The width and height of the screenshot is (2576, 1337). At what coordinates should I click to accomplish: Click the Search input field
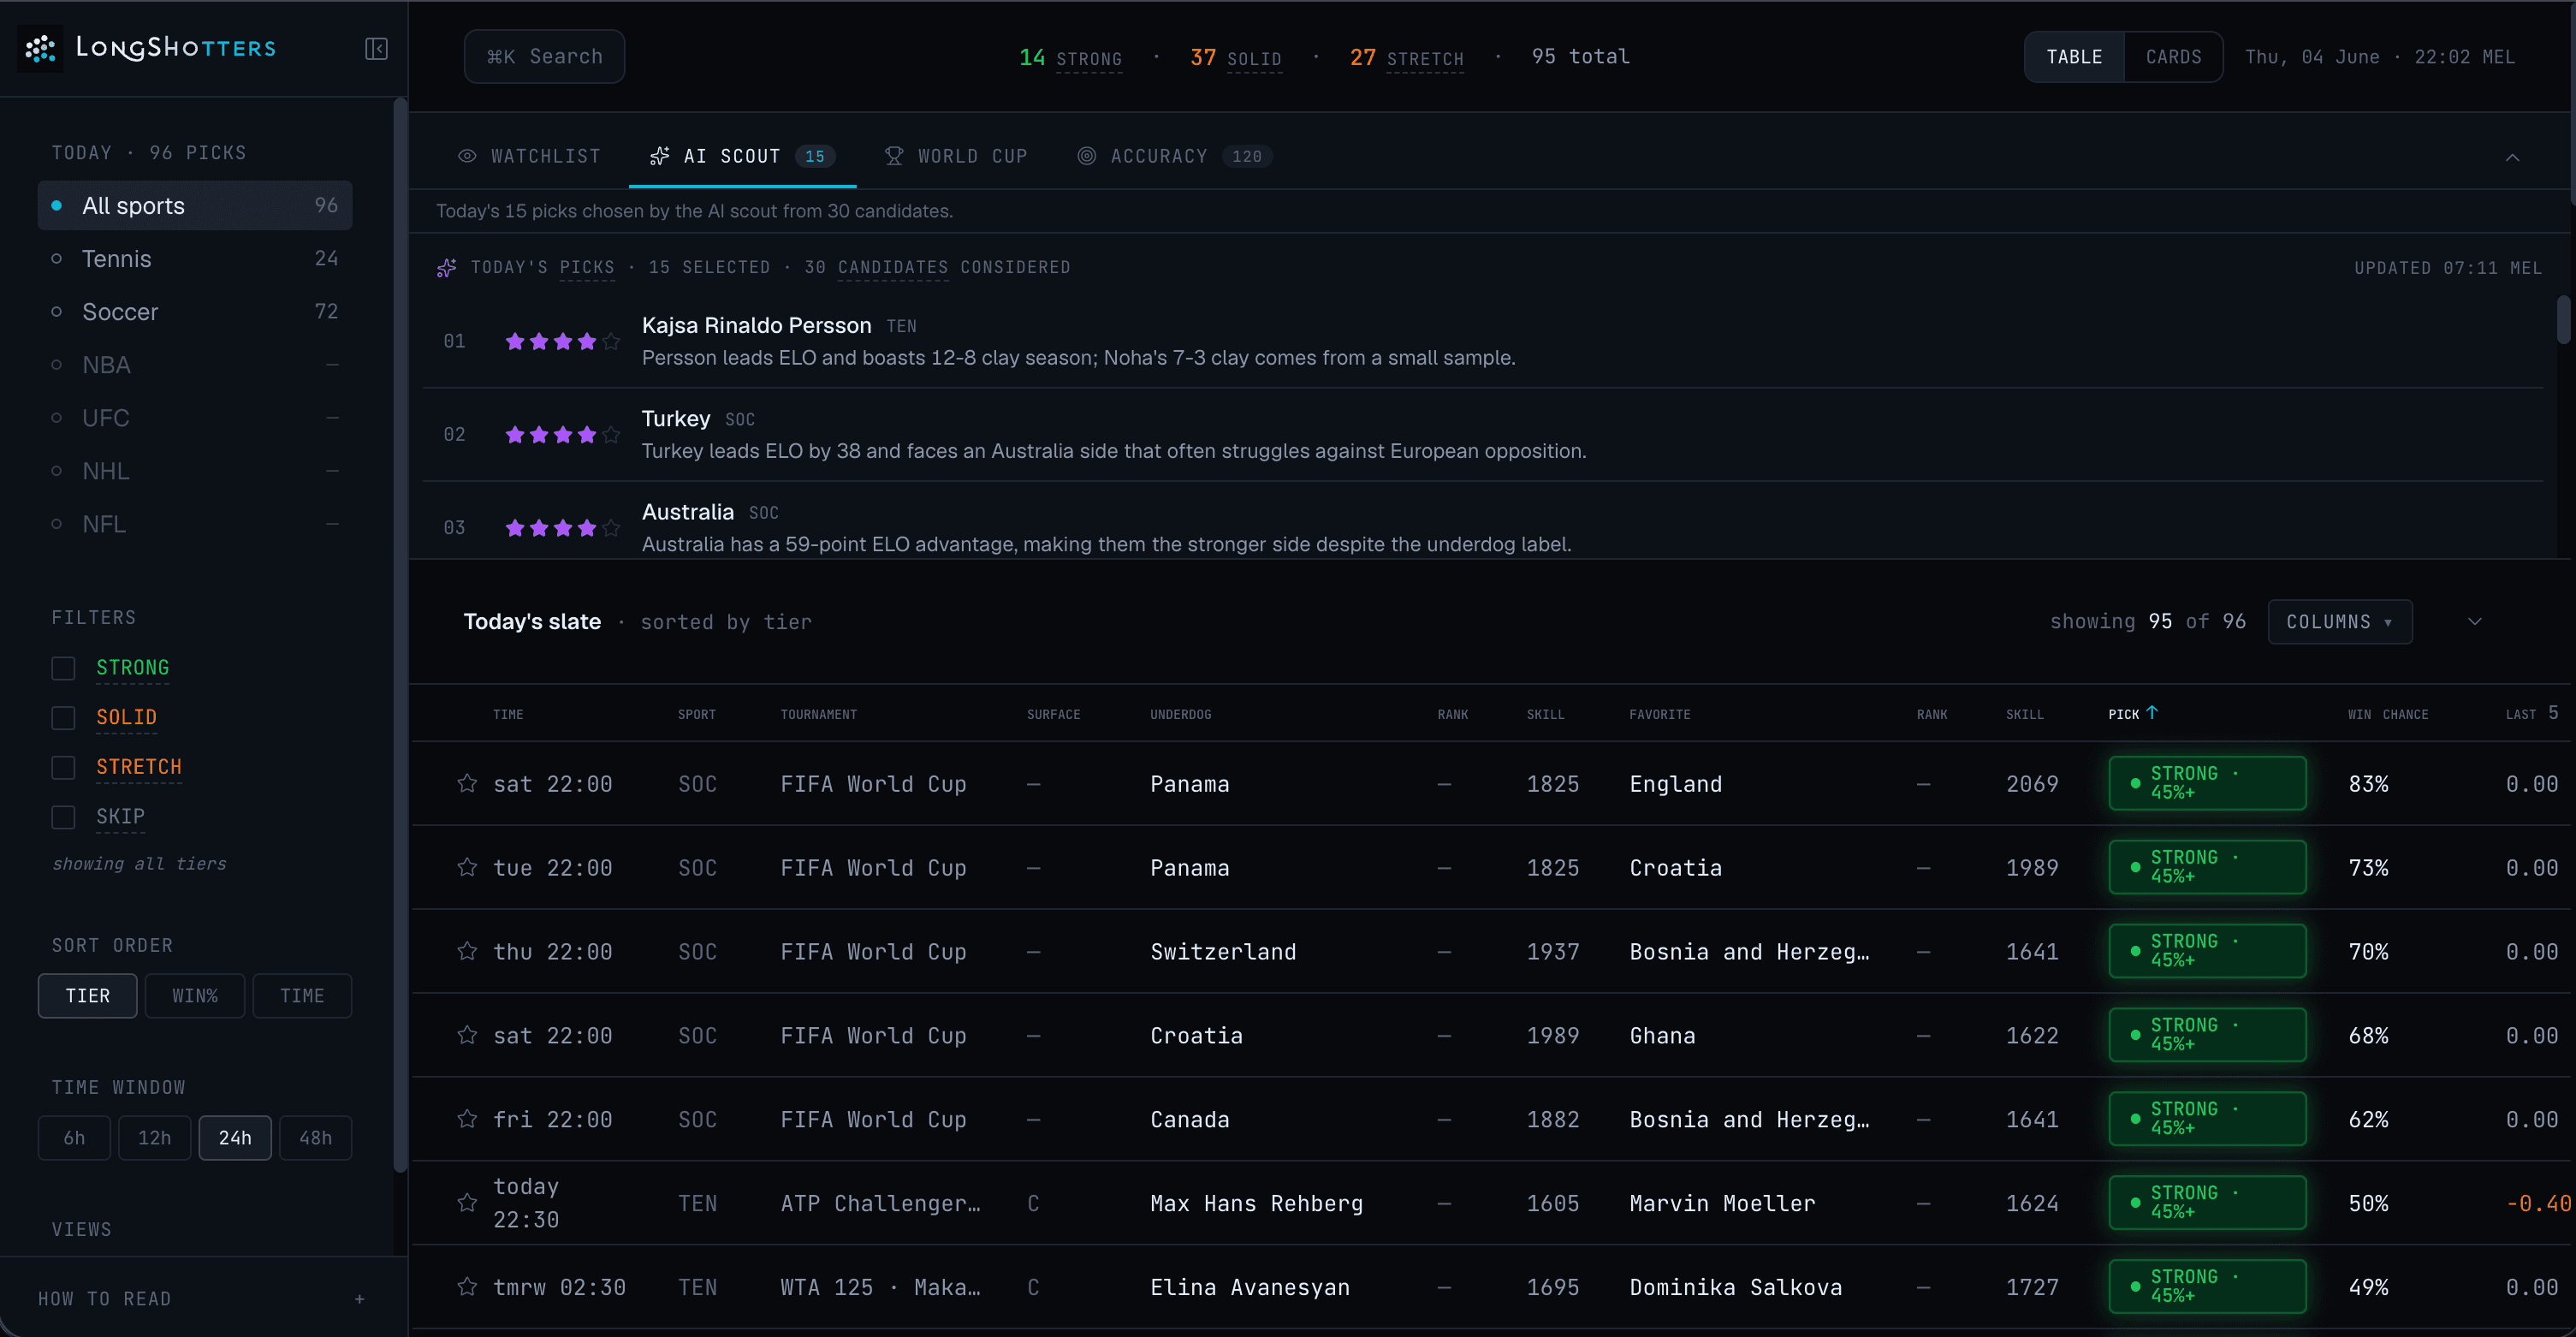544,57
